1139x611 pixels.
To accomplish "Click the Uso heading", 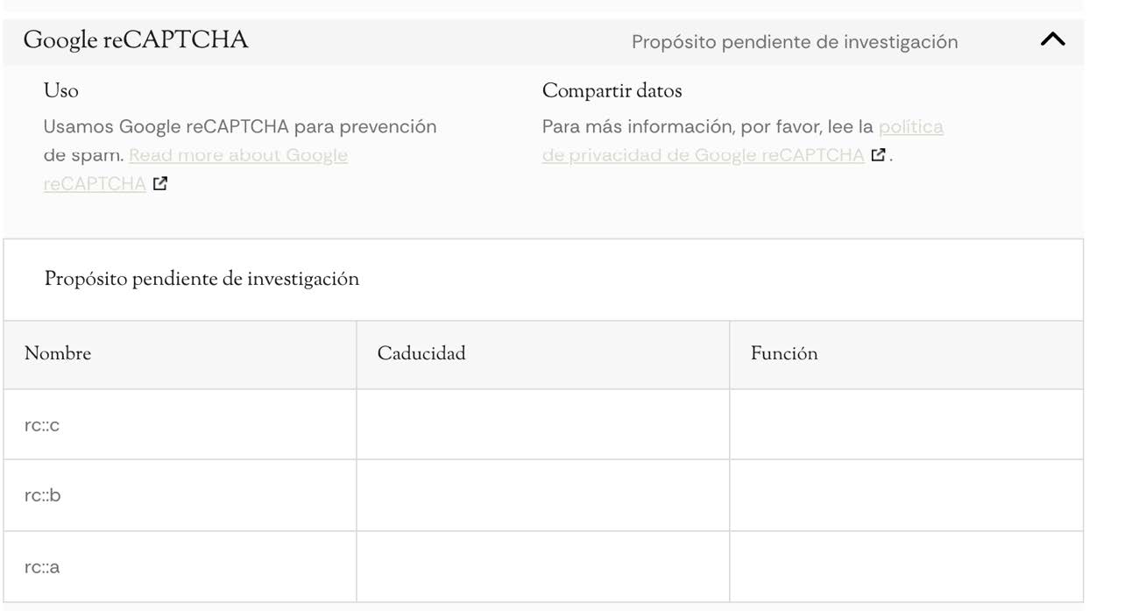I will pyautogui.click(x=61, y=91).
